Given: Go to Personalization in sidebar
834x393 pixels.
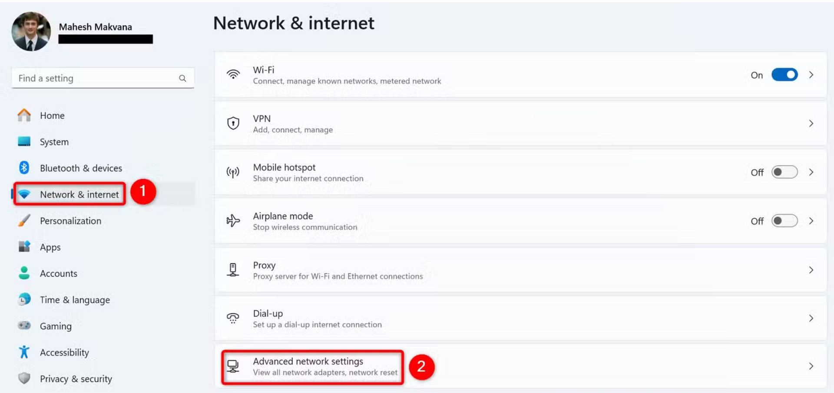Looking at the screenshot, I should point(70,221).
